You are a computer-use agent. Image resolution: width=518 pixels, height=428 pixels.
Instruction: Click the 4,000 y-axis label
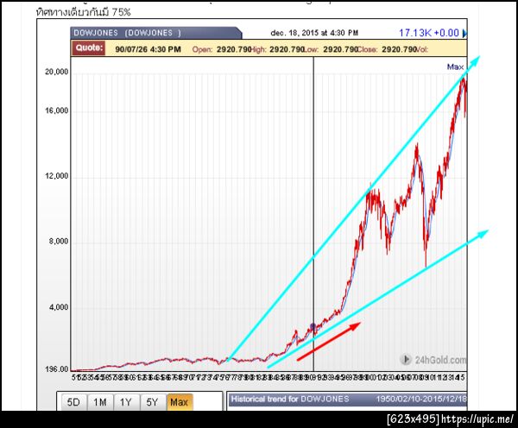(59, 307)
